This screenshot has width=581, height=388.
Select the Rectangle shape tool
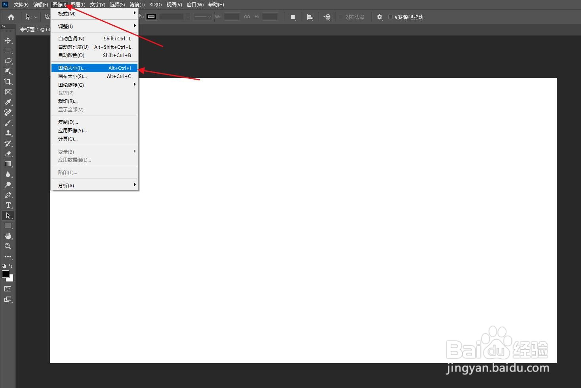click(x=8, y=226)
